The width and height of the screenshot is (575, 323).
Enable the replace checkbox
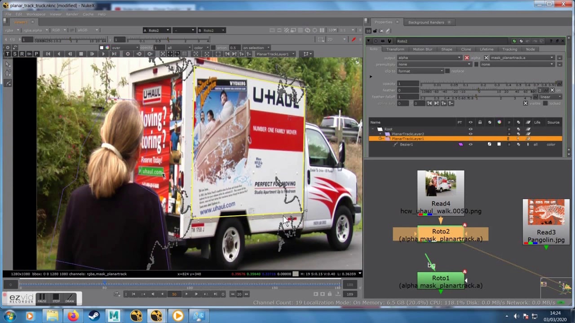click(447, 71)
